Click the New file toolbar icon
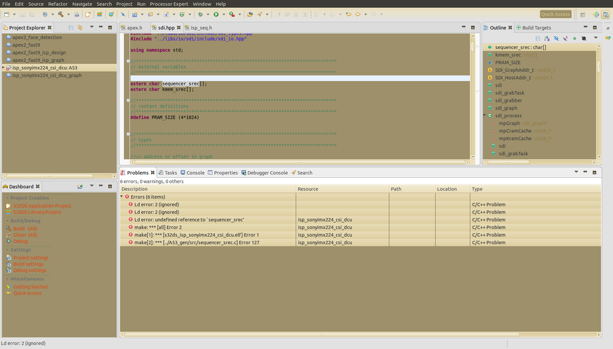The height and width of the screenshot is (349, 613). 6,14
